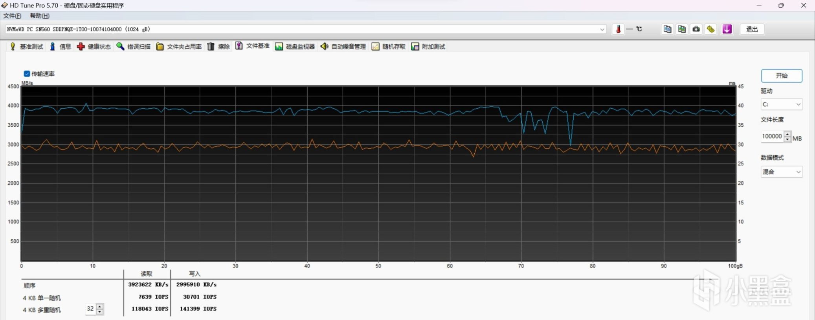The height and width of the screenshot is (320, 815).
Task: Switch to the 错误扫描 error scan tab
Action: (134, 47)
